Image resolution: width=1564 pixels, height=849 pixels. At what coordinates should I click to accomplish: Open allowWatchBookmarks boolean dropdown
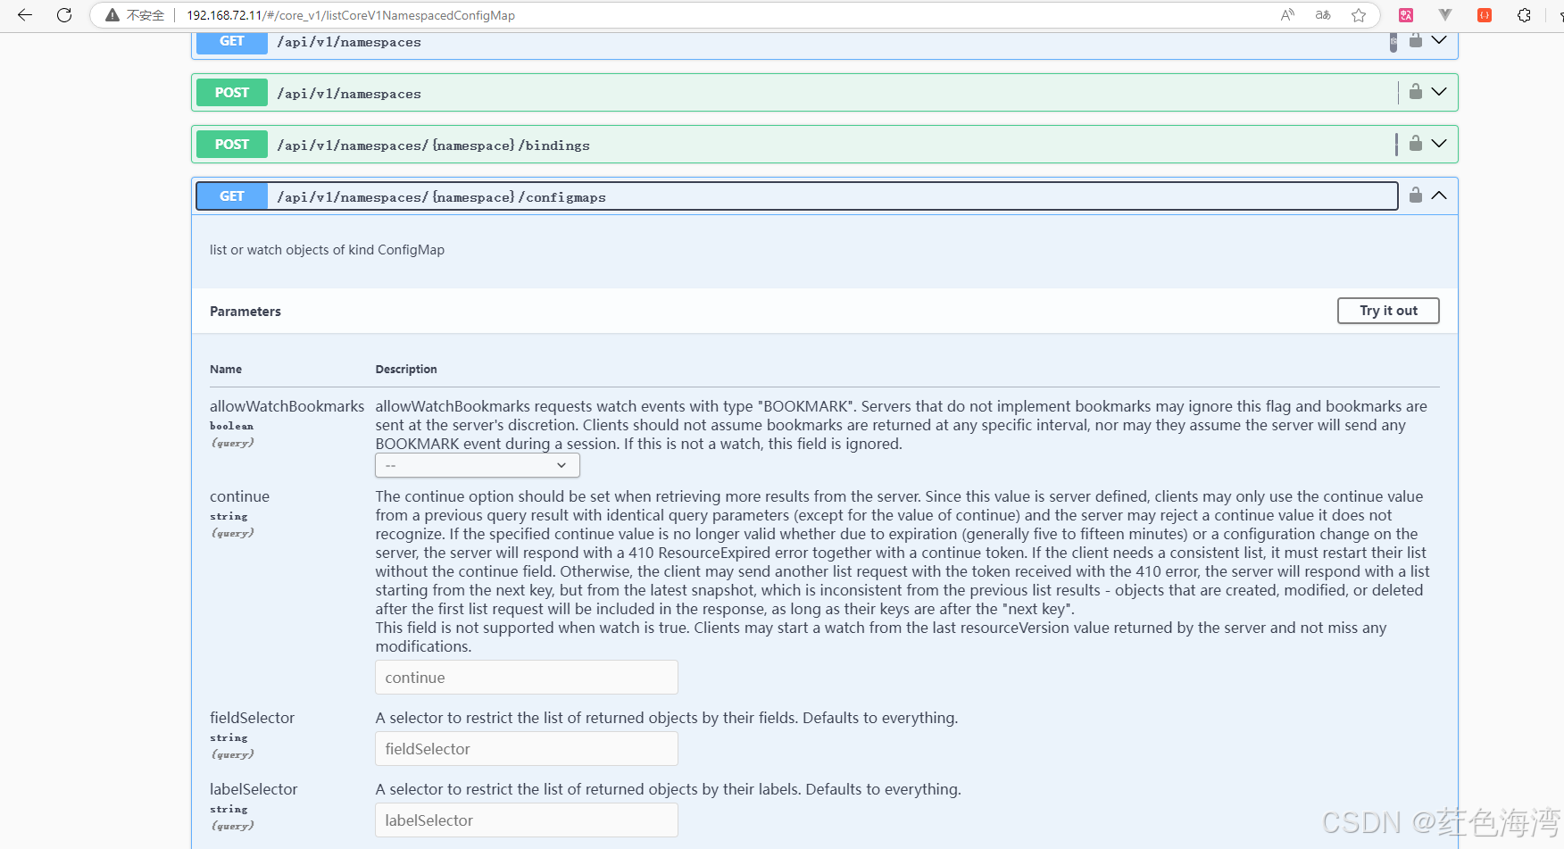tap(478, 465)
